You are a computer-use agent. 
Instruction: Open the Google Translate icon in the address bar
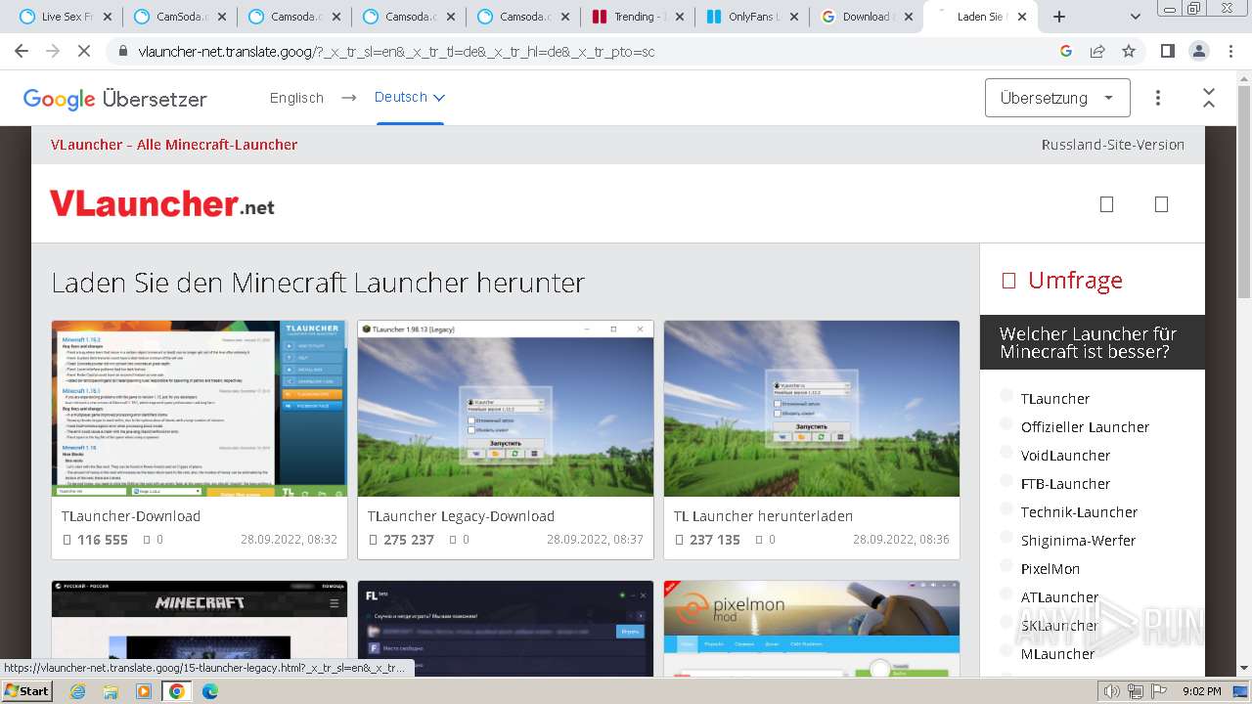(1066, 52)
